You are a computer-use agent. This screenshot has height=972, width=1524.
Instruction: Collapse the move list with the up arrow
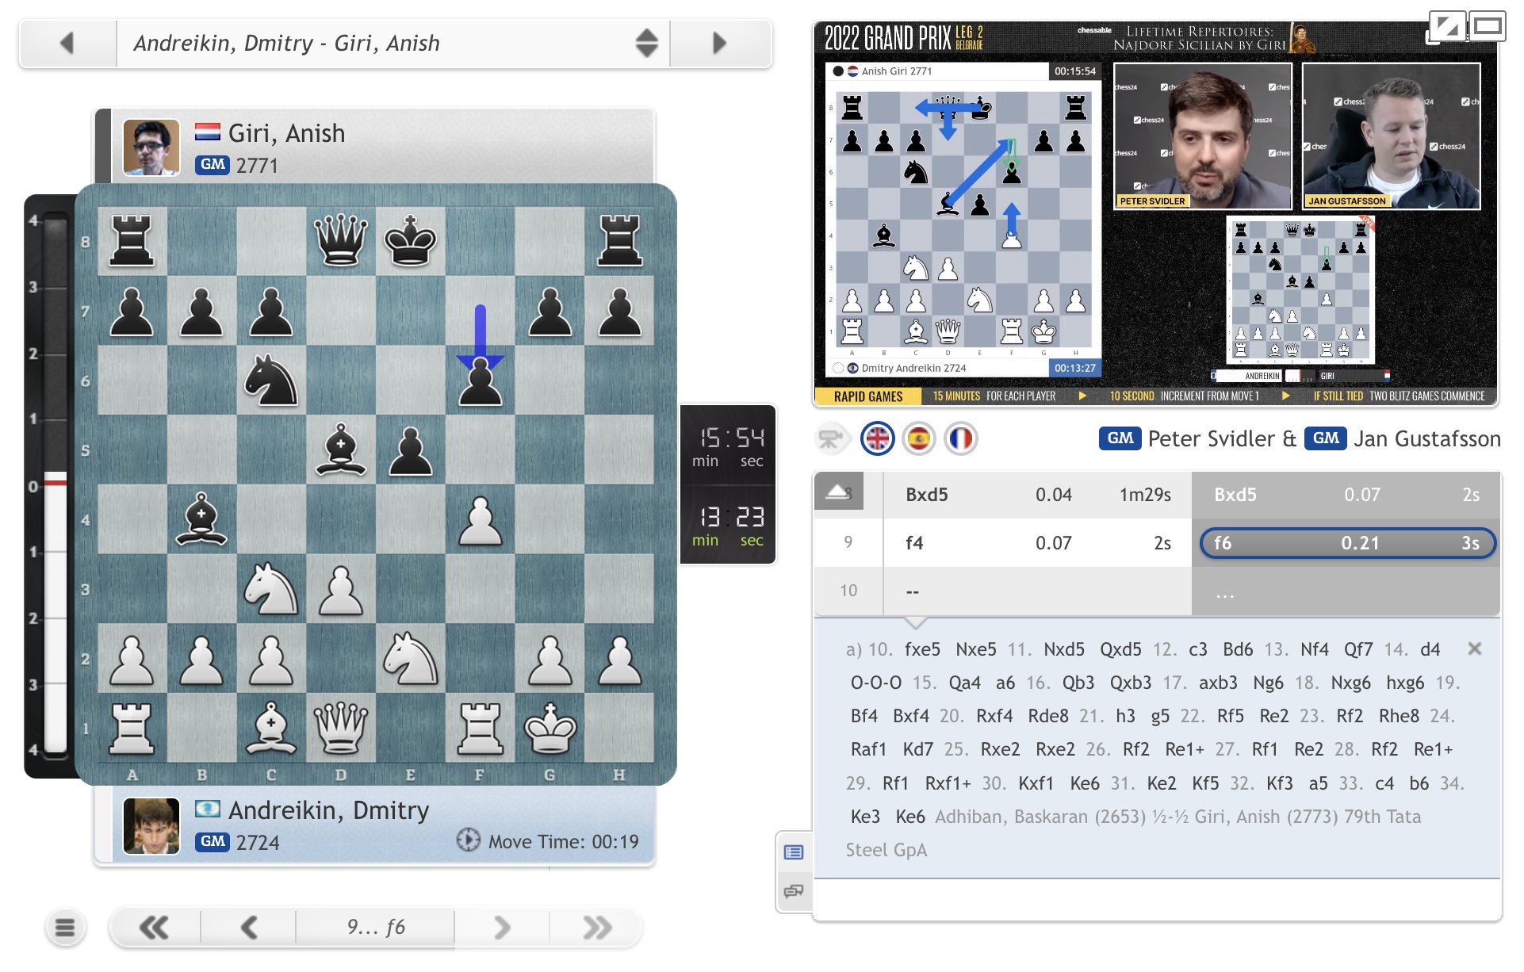pos(838,493)
